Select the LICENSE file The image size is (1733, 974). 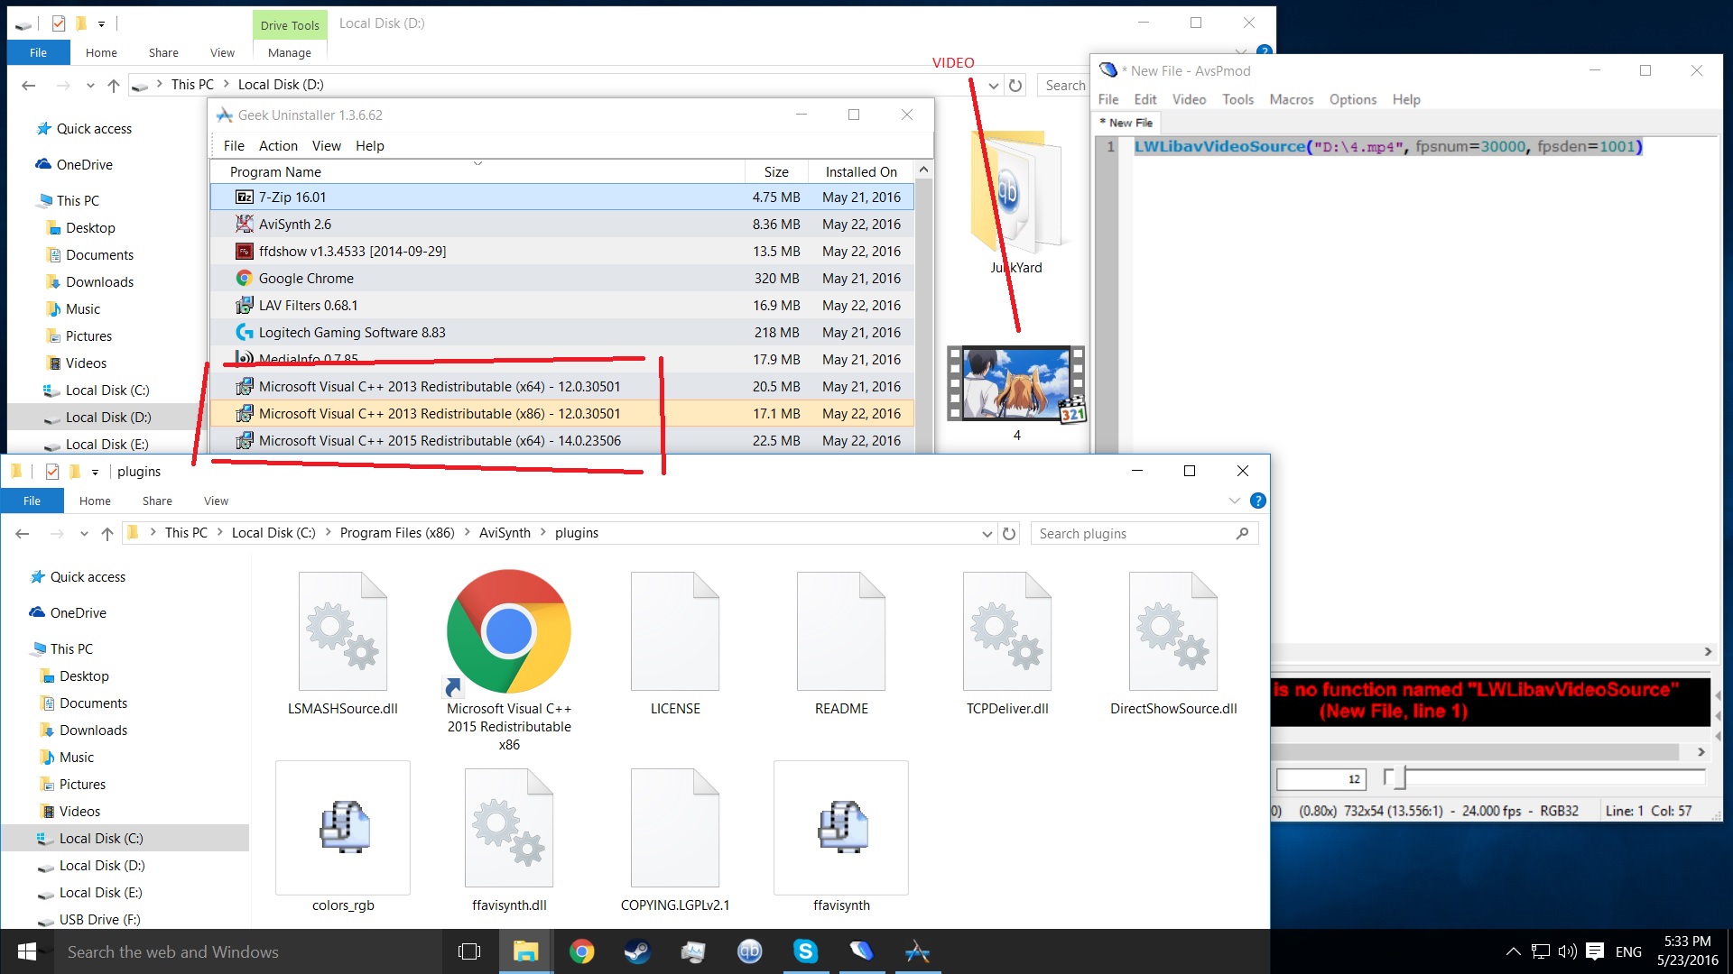pyautogui.click(x=675, y=631)
